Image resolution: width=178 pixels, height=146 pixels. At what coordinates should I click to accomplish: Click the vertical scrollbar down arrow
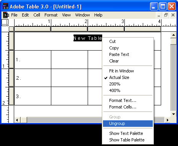(173, 114)
